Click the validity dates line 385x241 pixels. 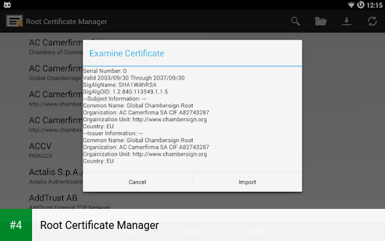pyautogui.click(x=134, y=78)
